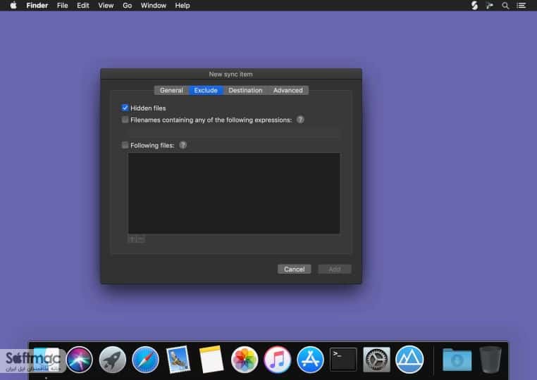This screenshot has height=380, width=537.
Task: Click help icon next to Following files
Action: click(x=183, y=145)
